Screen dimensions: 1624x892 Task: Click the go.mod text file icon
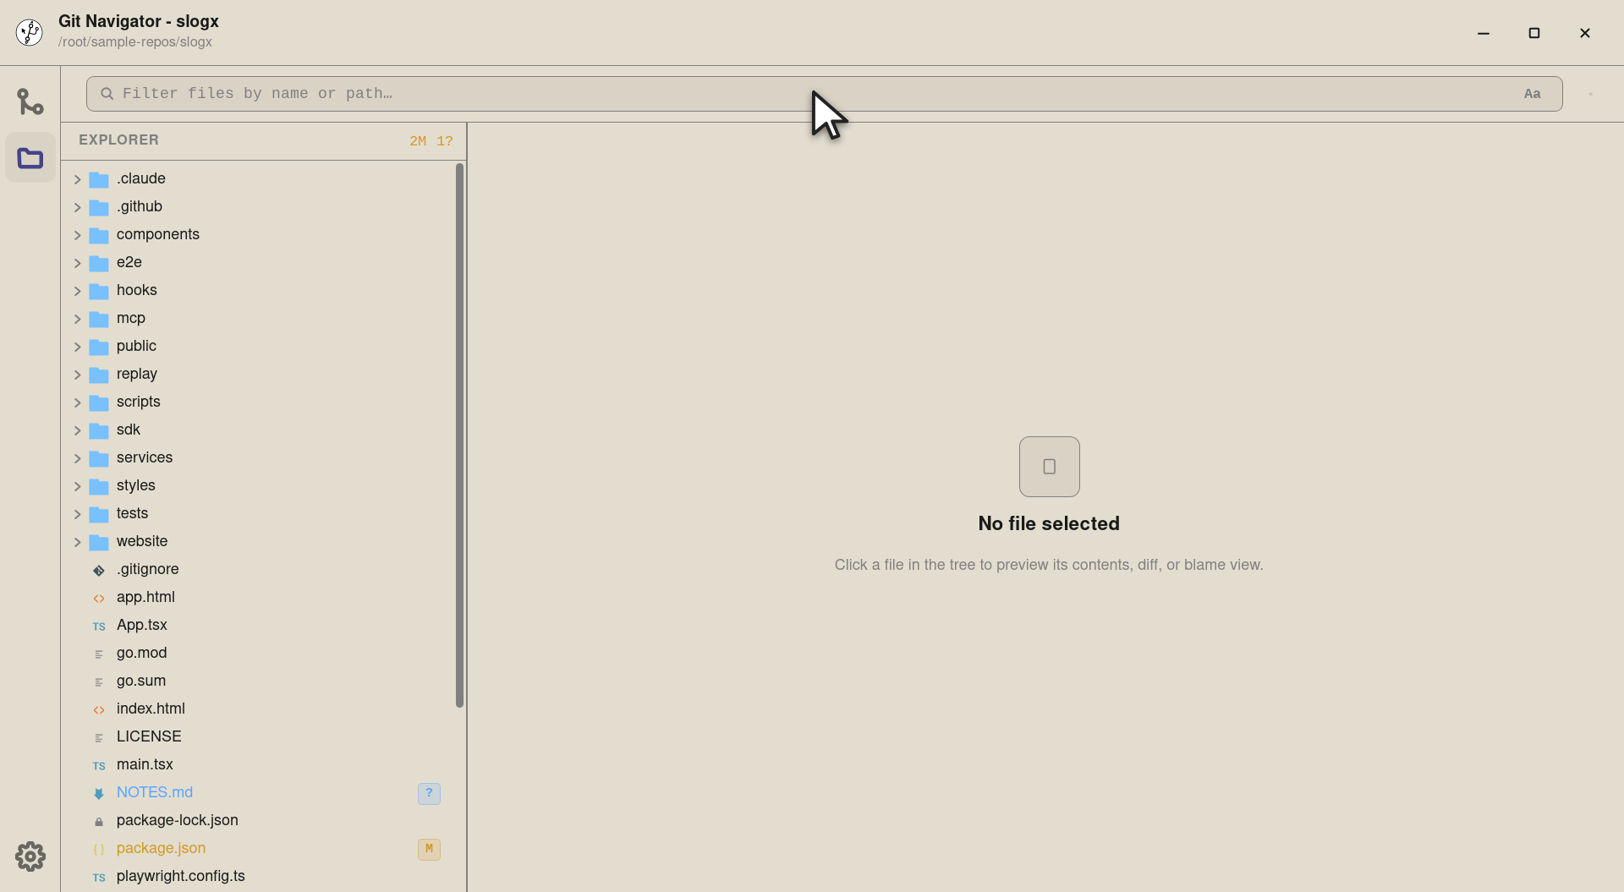click(x=99, y=654)
